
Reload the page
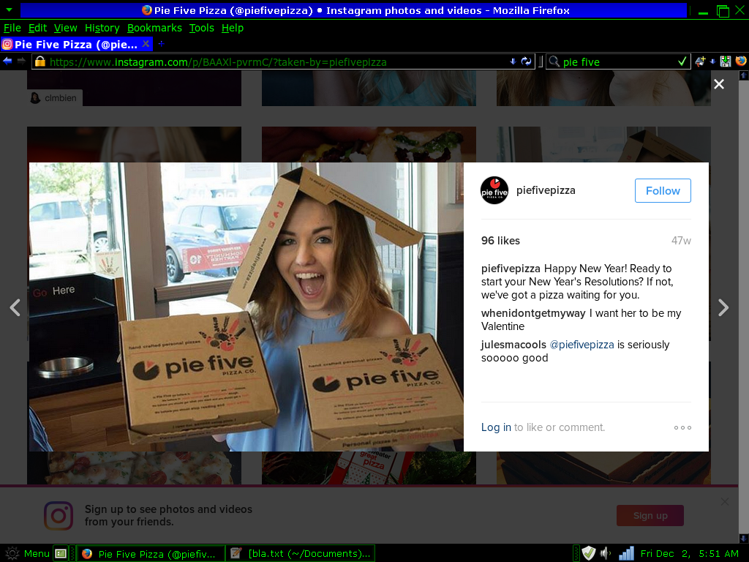pyautogui.click(x=526, y=61)
